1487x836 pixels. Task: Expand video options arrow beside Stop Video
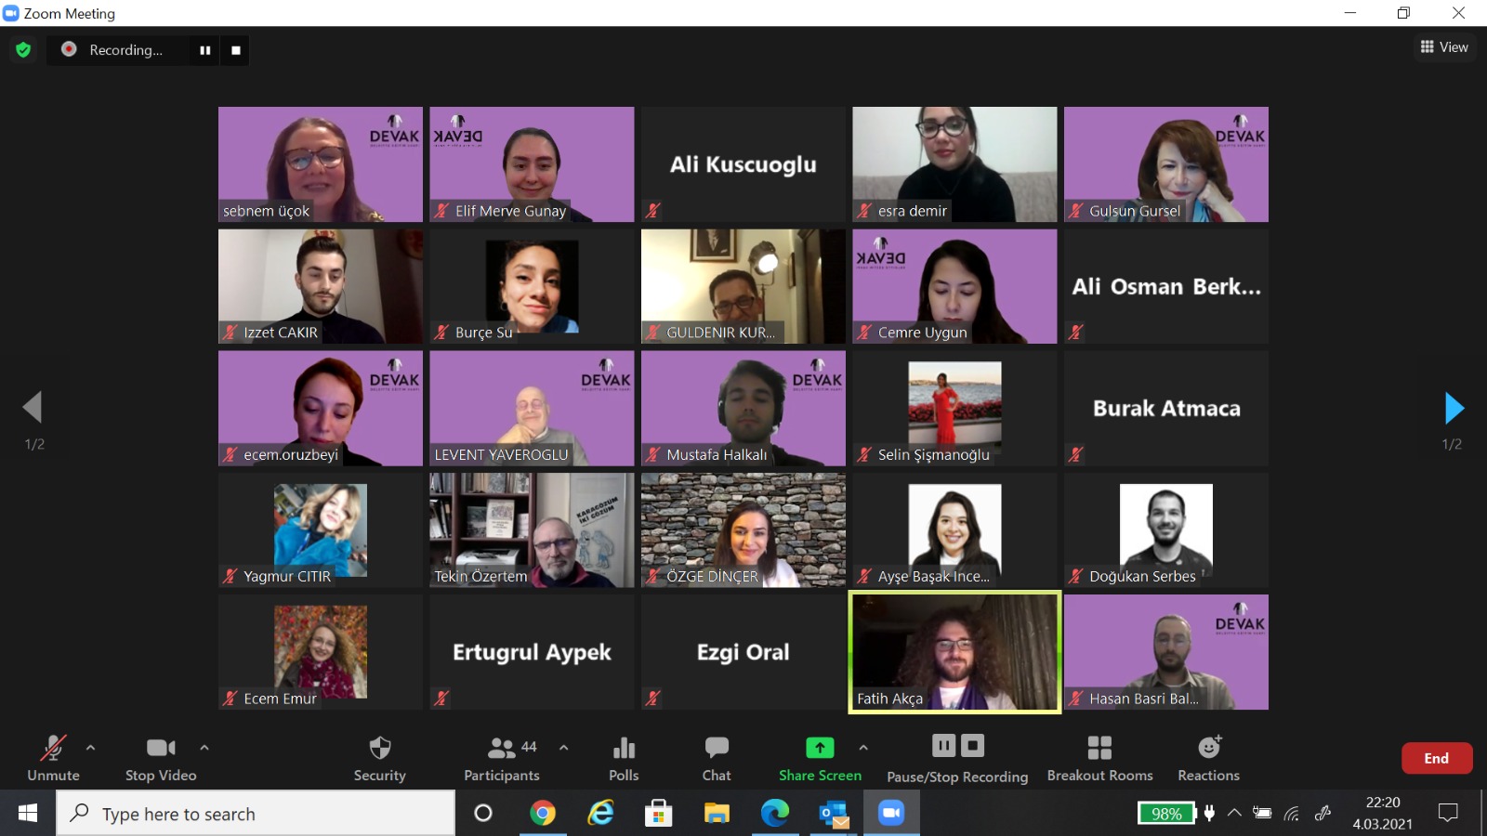pyautogui.click(x=204, y=747)
